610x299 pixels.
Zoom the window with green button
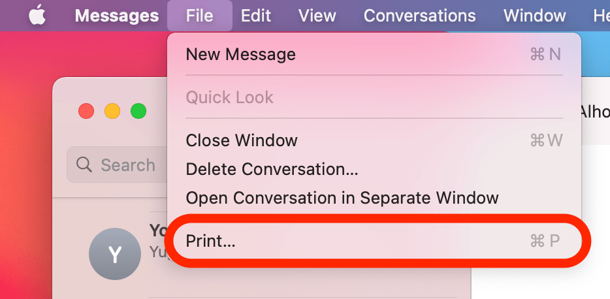tap(138, 111)
